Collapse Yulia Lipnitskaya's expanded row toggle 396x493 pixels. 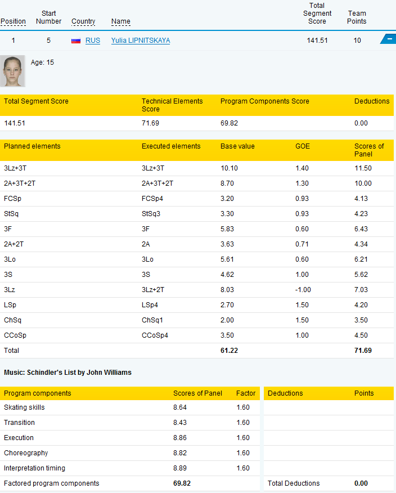[389, 39]
